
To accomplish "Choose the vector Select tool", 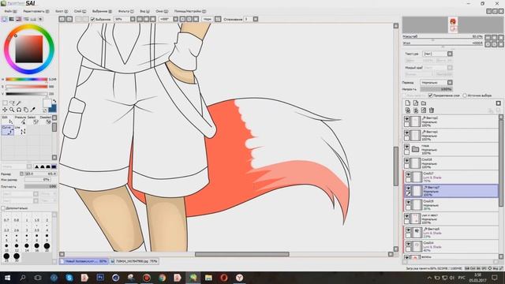I will (x=32, y=121).
